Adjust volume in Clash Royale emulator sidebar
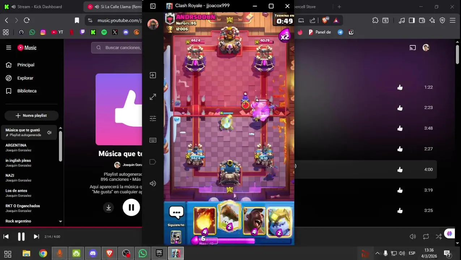Screen dimensions: 461x260 pyautogui.click(x=153, y=183)
